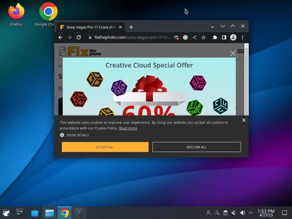Click the Dw Dreamweaver cube icon
This screenshot has height=219, width=292.
point(194,108)
